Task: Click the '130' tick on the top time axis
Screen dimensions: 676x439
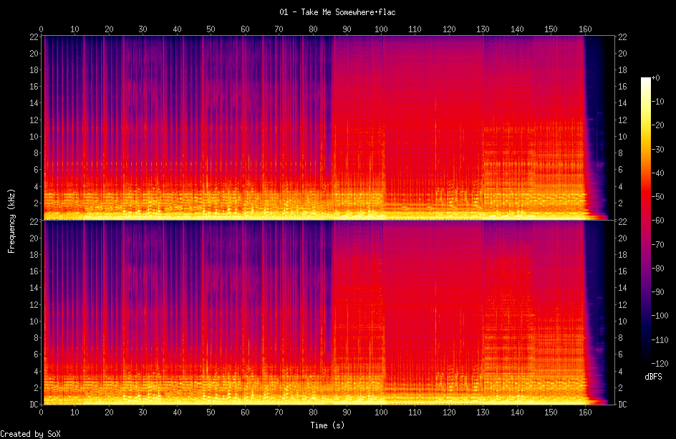Action: point(483,29)
